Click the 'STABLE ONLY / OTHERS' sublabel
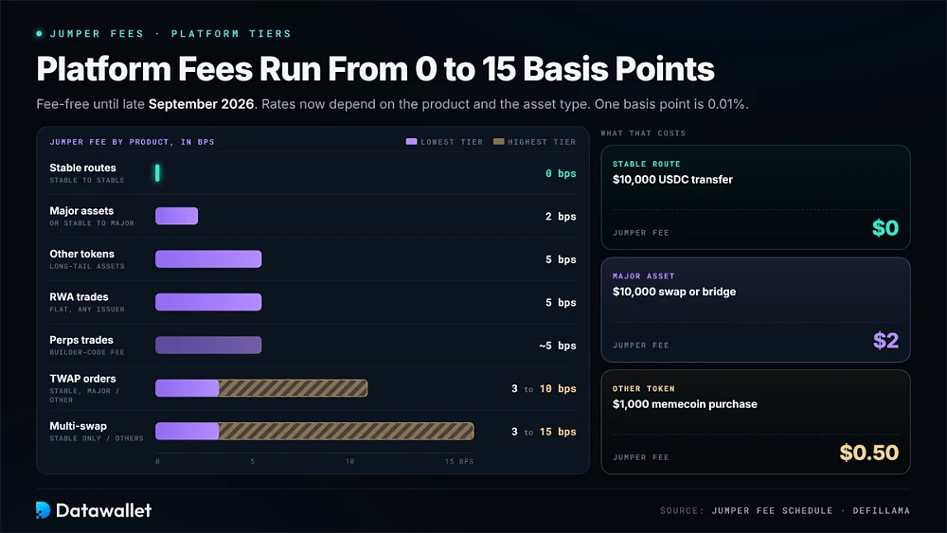947x533 pixels. (x=97, y=438)
